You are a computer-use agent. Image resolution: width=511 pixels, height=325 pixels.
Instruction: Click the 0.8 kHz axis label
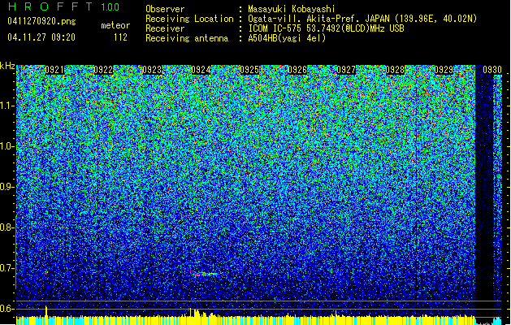point(7,227)
